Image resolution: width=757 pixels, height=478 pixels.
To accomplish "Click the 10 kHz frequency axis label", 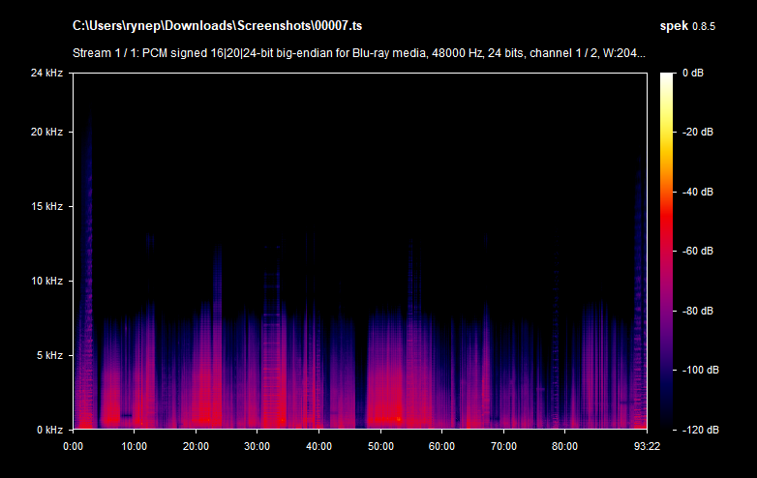I will pyautogui.click(x=45, y=281).
